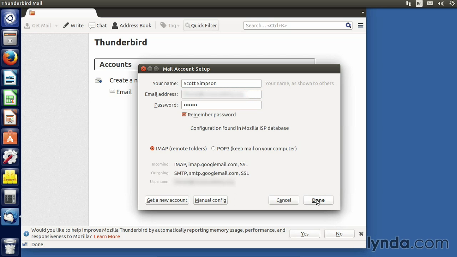Open Manual config settings
The width and height of the screenshot is (457, 257).
tap(210, 200)
